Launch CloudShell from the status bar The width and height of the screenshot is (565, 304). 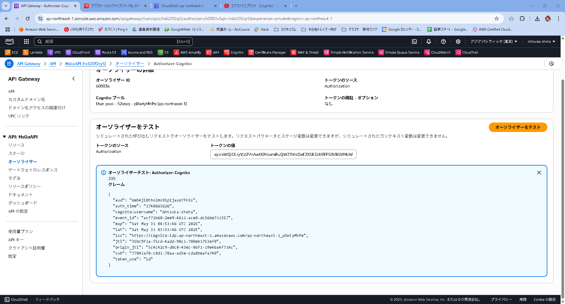(x=16, y=299)
